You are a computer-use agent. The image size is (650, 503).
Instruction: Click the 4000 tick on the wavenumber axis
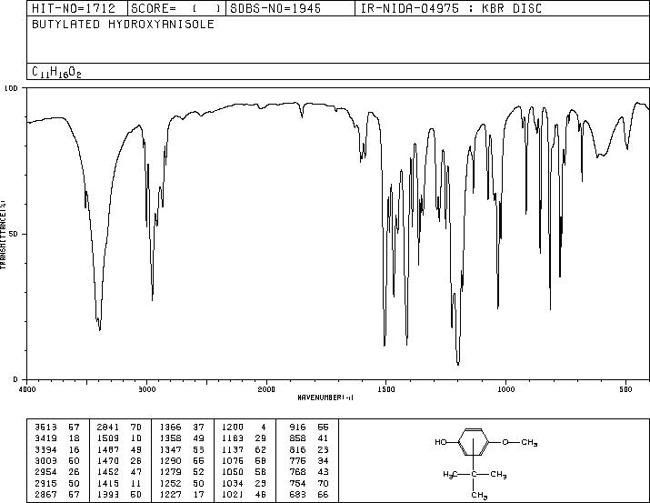27,388
